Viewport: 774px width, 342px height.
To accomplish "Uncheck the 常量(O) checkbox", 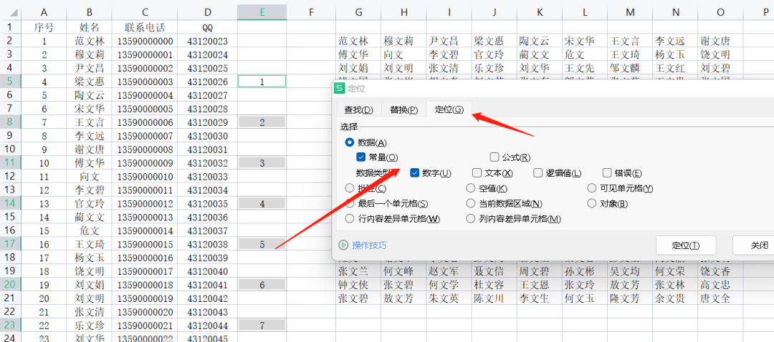I will (x=360, y=157).
